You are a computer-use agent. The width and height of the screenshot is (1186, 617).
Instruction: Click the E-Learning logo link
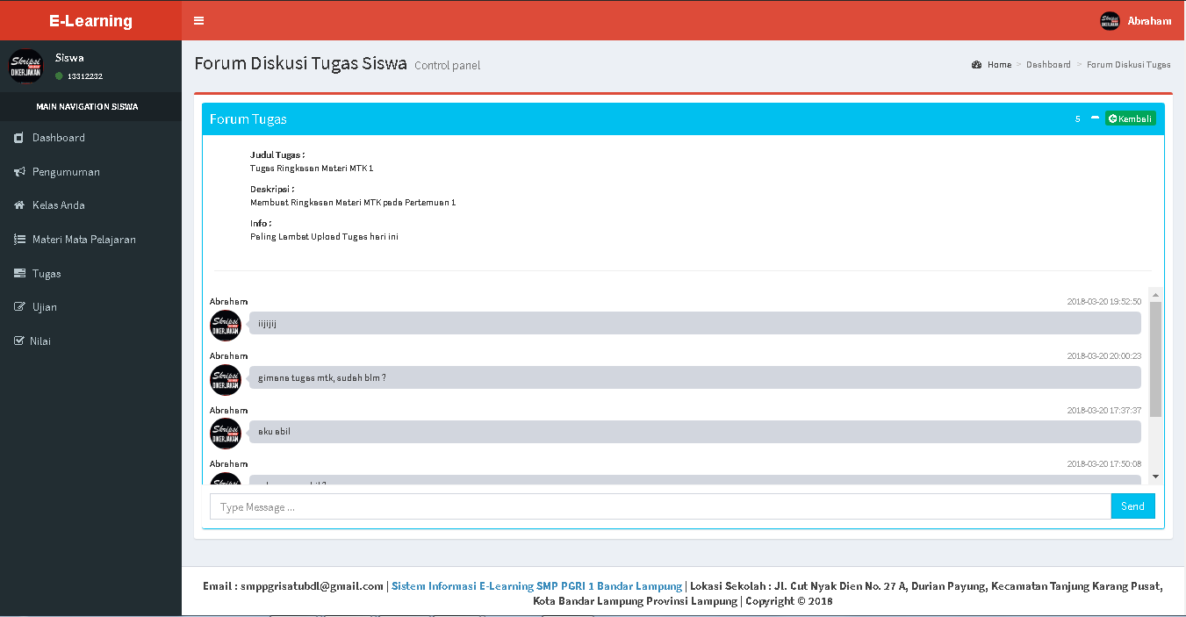tap(90, 21)
